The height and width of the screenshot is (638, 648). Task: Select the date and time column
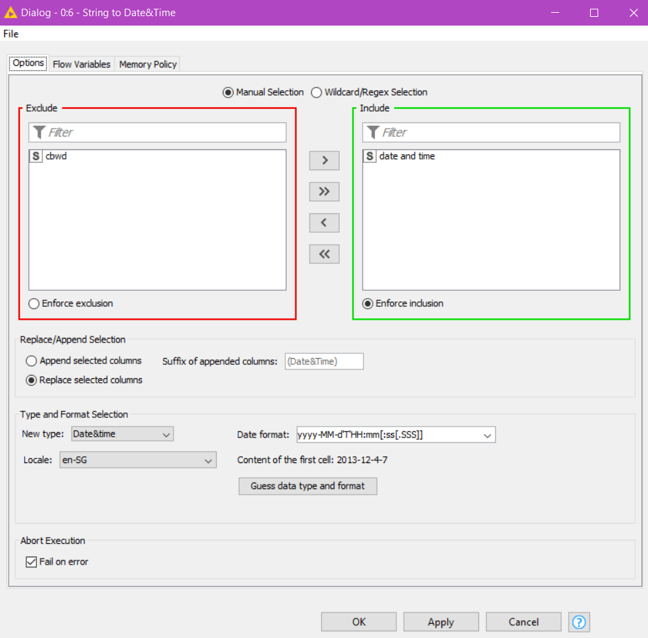tap(406, 156)
